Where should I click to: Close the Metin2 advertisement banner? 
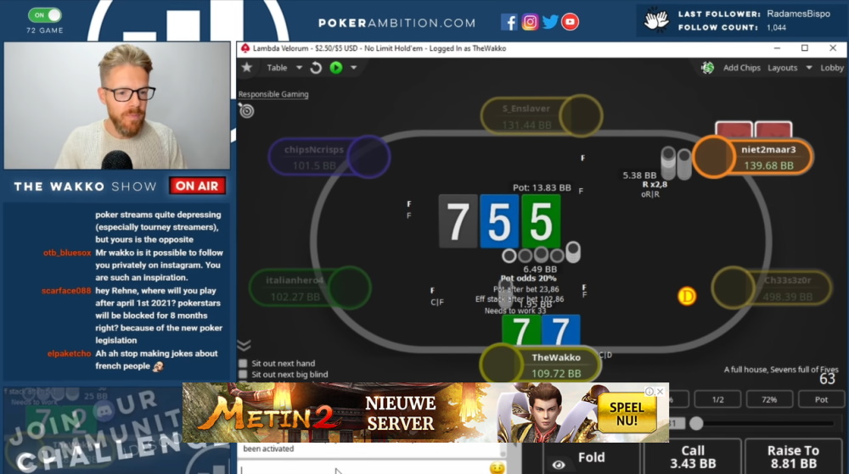tap(660, 391)
